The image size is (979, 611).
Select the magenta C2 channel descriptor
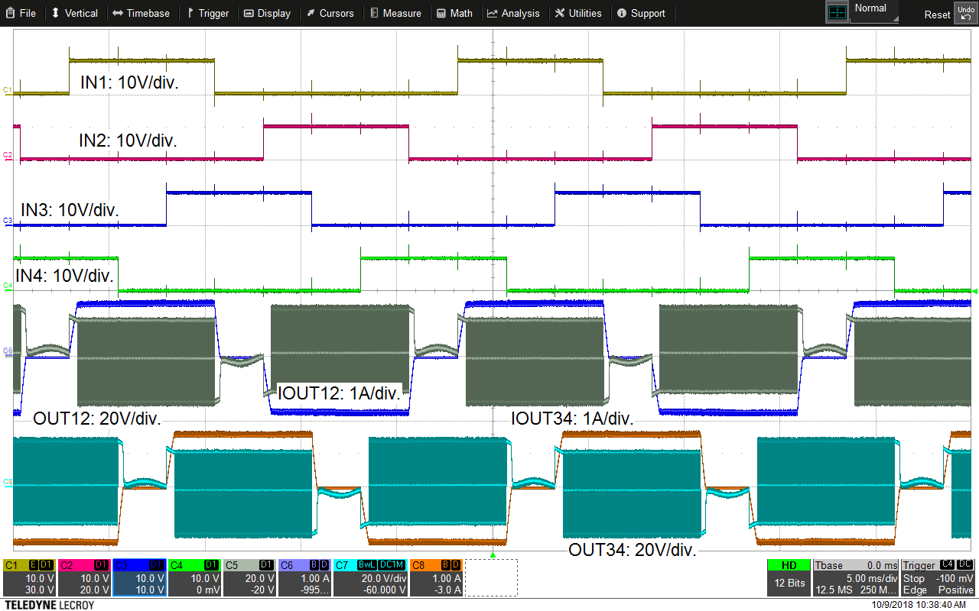point(84,578)
